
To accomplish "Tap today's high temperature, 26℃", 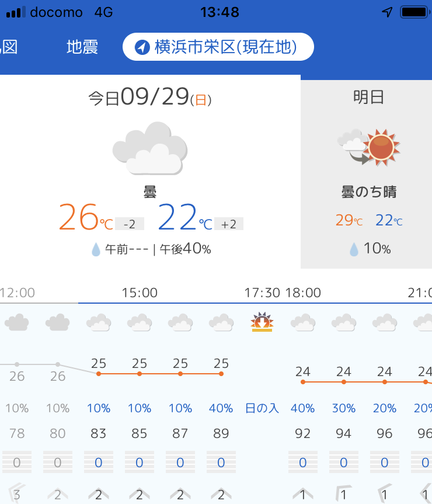I will click(x=86, y=217).
